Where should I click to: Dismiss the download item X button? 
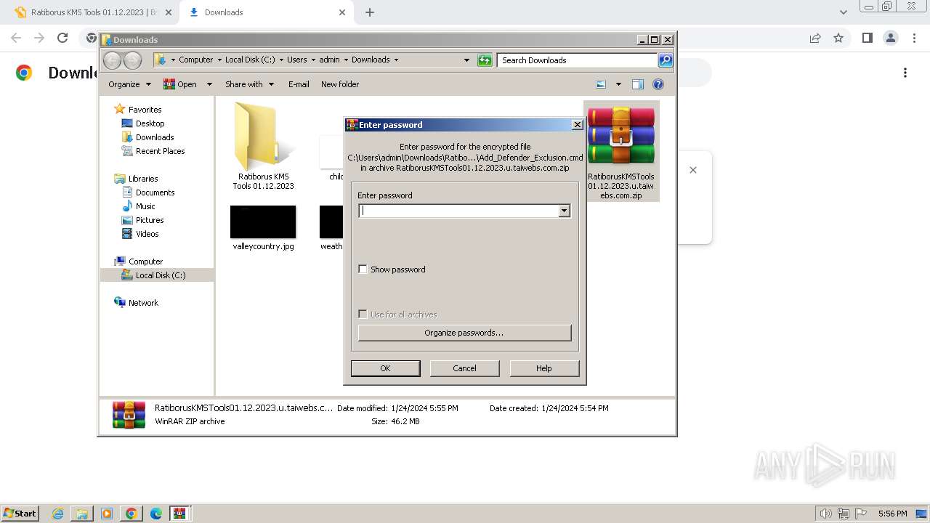click(693, 170)
